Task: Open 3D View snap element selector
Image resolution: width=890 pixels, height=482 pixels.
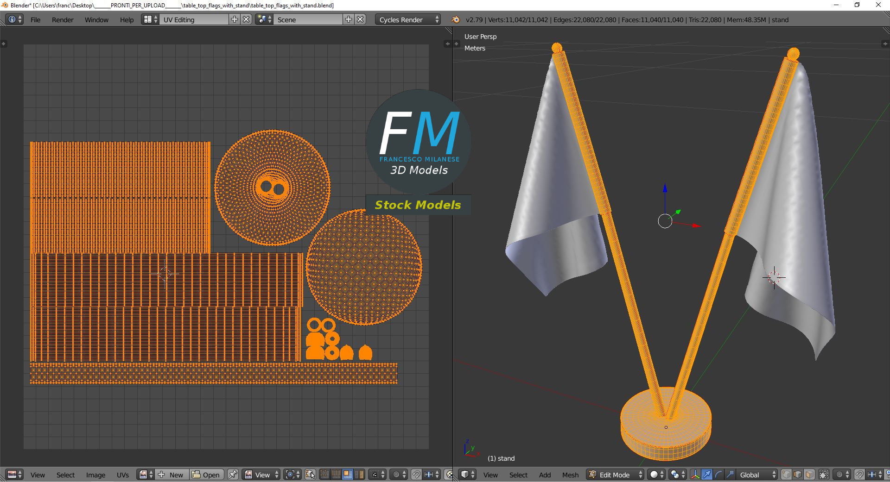Action: click(874, 475)
